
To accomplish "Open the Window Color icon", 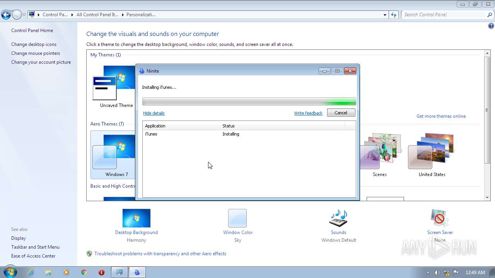I will pyautogui.click(x=237, y=218).
